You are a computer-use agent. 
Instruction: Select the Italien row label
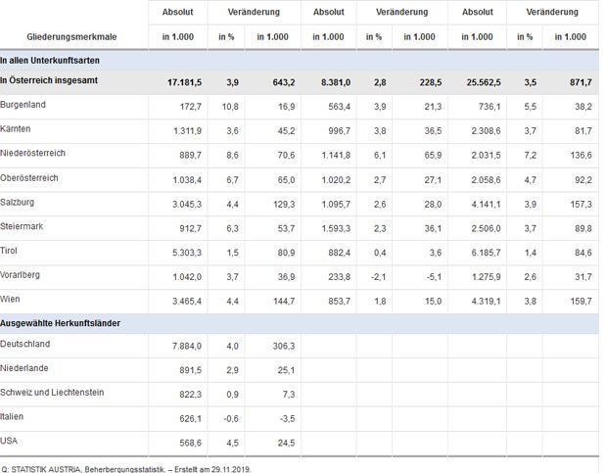click(x=16, y=416)
